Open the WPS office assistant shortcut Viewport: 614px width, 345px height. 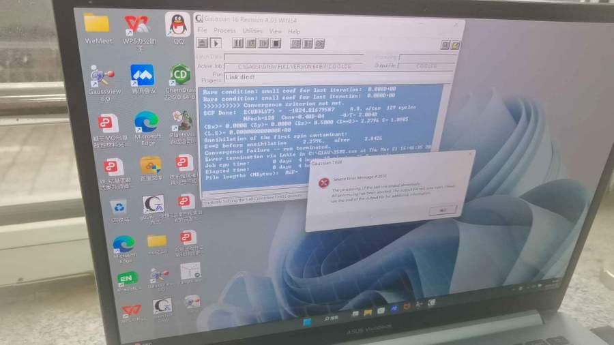(138, 33)
